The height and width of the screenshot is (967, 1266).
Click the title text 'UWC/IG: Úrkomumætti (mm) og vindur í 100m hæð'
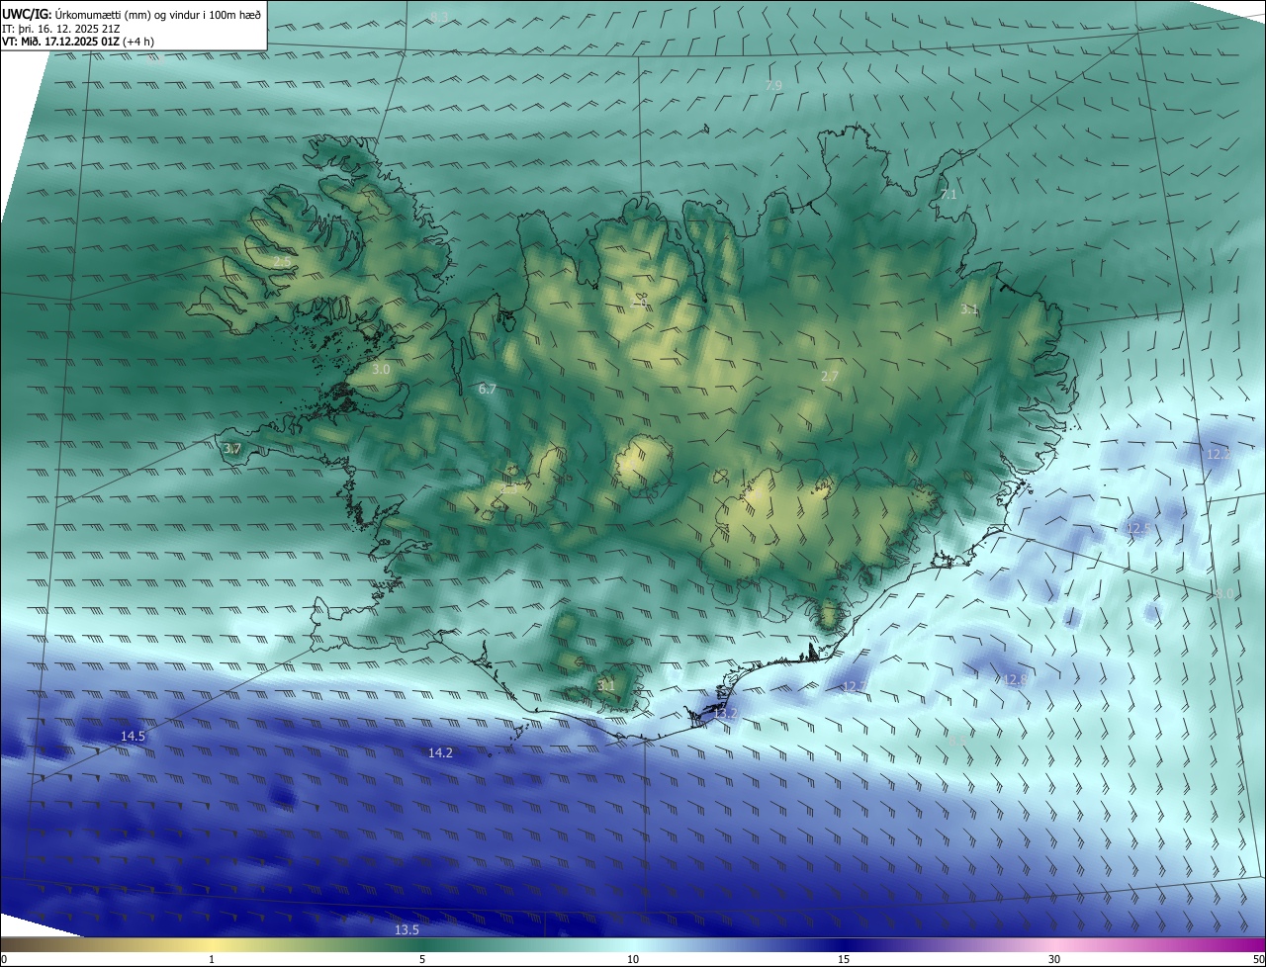pos(132,14)
